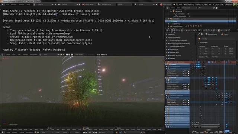The image size is (238, 134).
Task: Jump to end of timeline playback
Action: tap(96, 133)
